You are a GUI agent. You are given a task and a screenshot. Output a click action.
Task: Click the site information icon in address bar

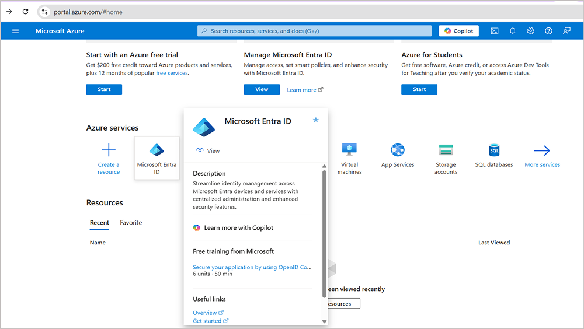45,12
